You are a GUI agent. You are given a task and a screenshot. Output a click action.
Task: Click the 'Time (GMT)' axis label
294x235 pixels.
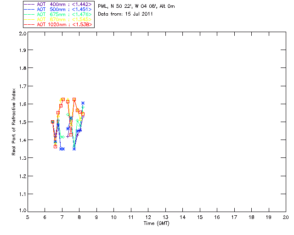click(x=156, y=224)
